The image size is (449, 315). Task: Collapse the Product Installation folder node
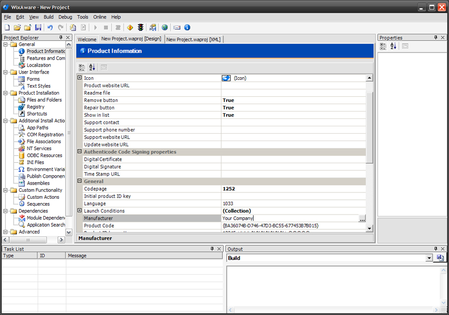click(5, 93)
